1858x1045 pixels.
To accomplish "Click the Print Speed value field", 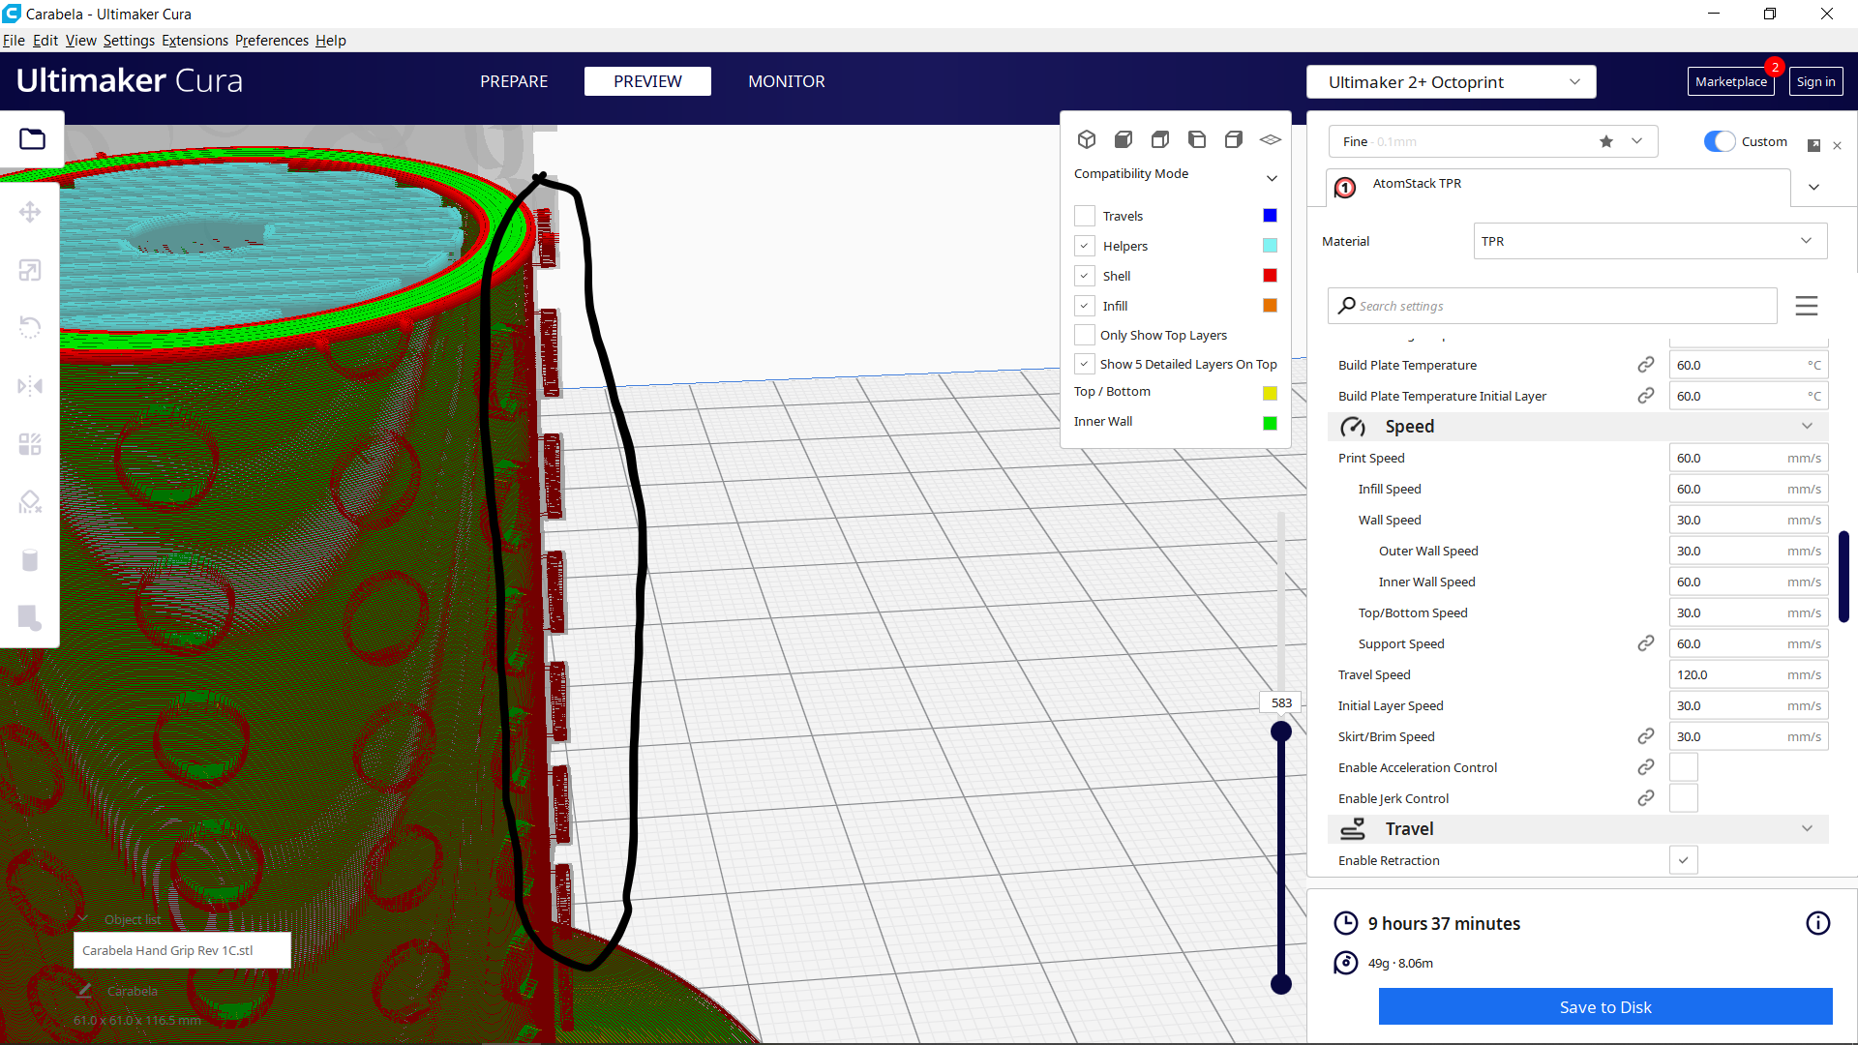I will [1749, 458].
